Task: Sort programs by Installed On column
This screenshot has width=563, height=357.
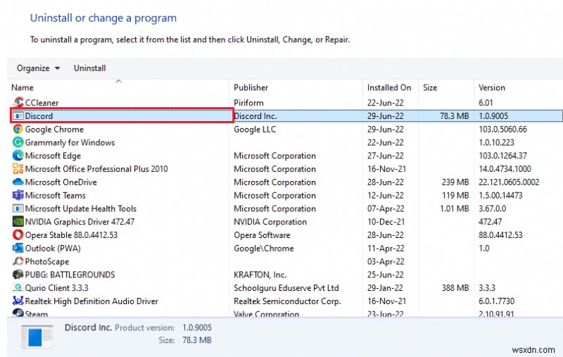Action: (x=391, y=87)
